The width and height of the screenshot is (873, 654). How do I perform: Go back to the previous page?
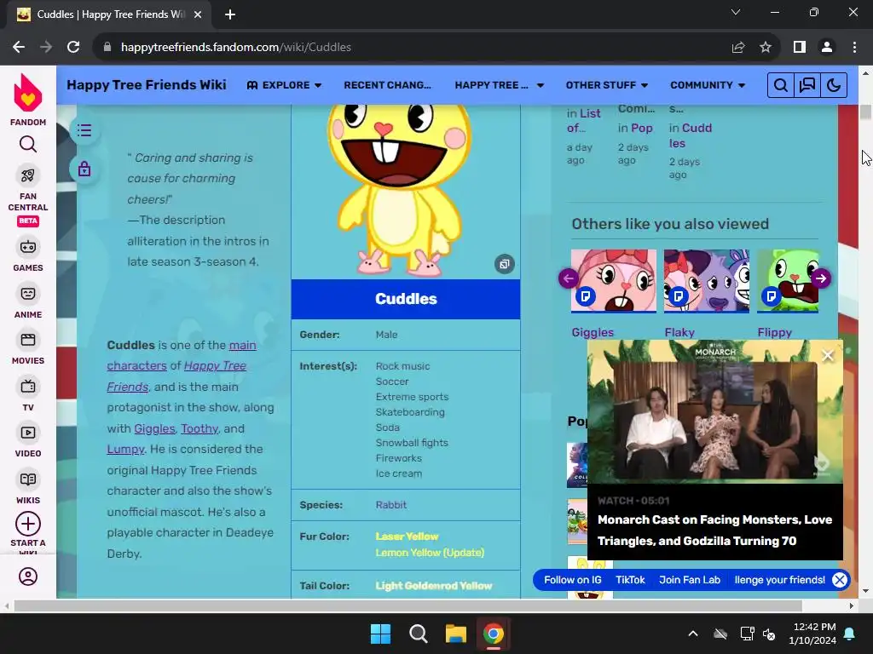click(19, 48)
